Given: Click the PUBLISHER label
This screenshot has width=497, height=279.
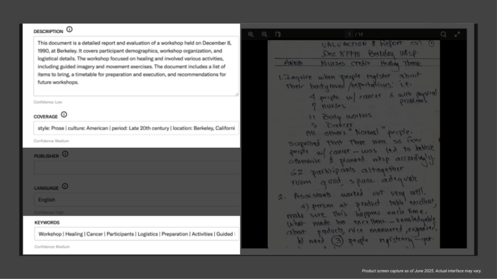Looking at the screenshot, I should [x=46, y=156].
